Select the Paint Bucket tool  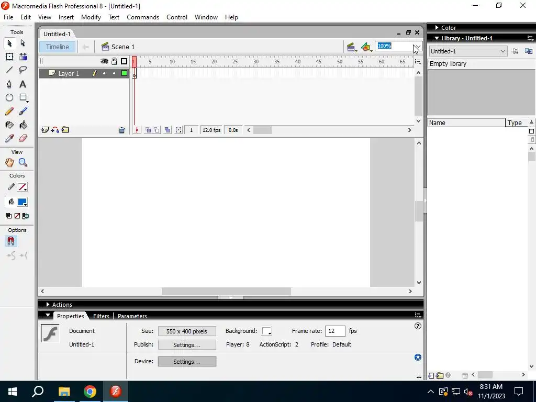tap(23, 125)
